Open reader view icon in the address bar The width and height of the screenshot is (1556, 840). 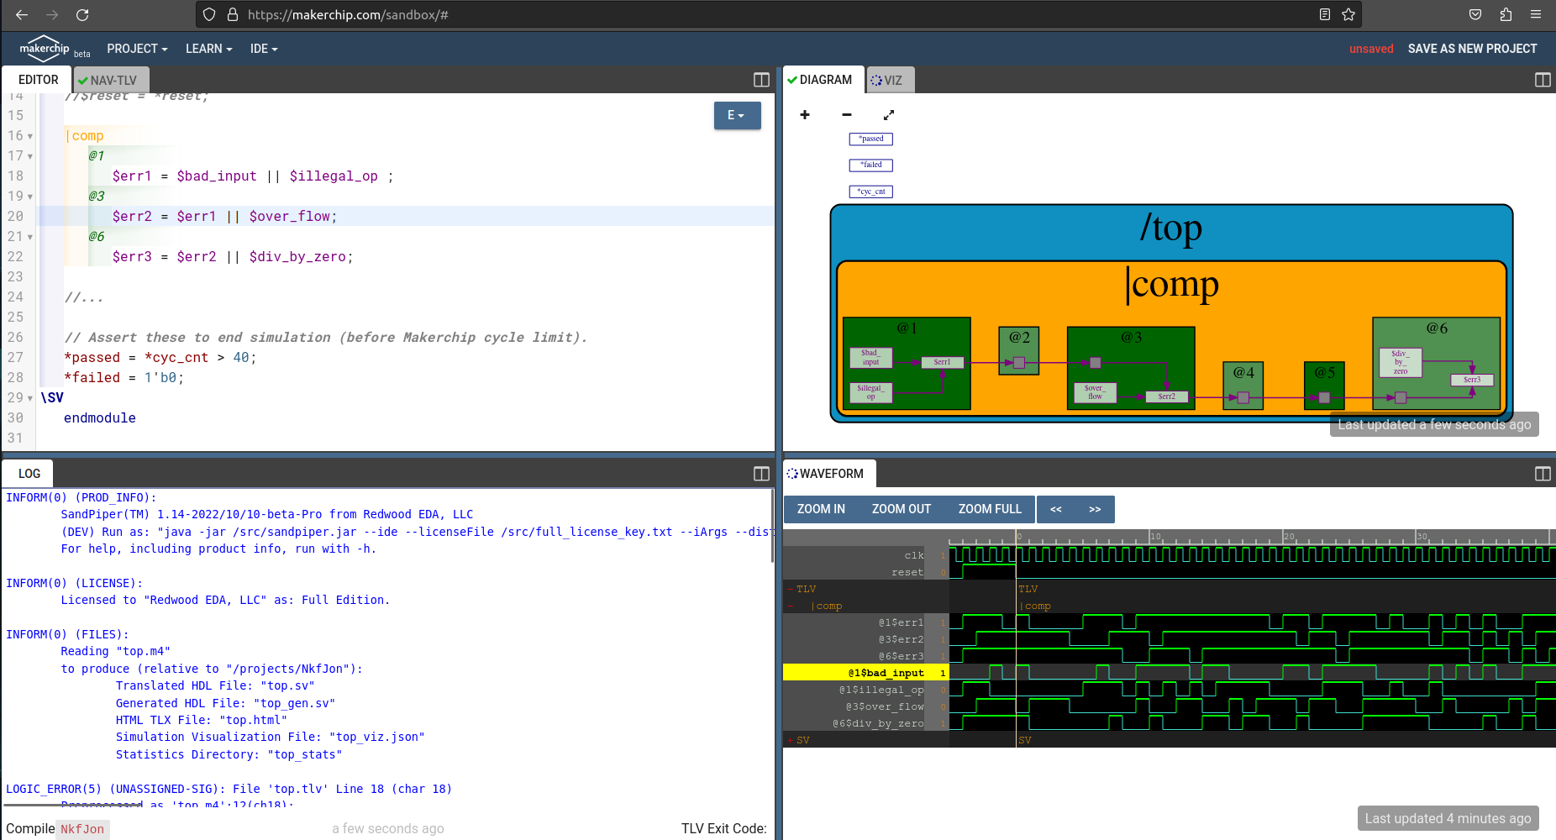(1325, 14)
